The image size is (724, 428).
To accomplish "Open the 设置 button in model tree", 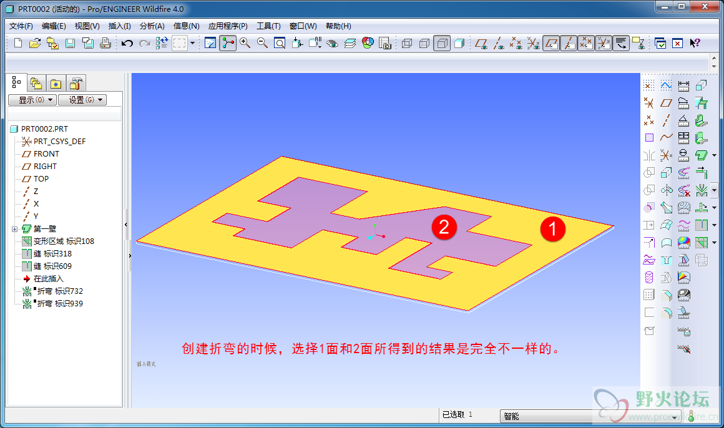I will [82, 100].
